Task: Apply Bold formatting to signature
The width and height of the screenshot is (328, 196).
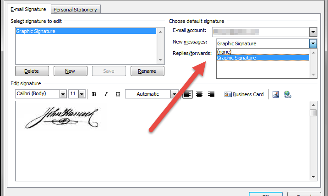Action: click(94, 94)
